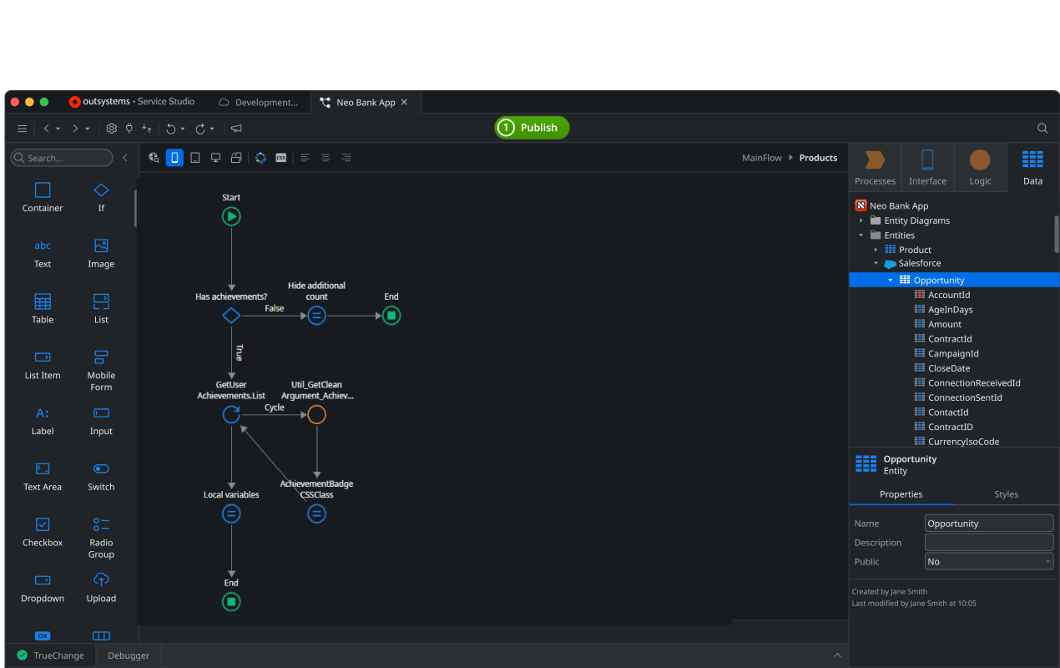Click the rotate/multi-screen layout icon
This screenshot has width=1060, height=668.
(x=236, y=158)
